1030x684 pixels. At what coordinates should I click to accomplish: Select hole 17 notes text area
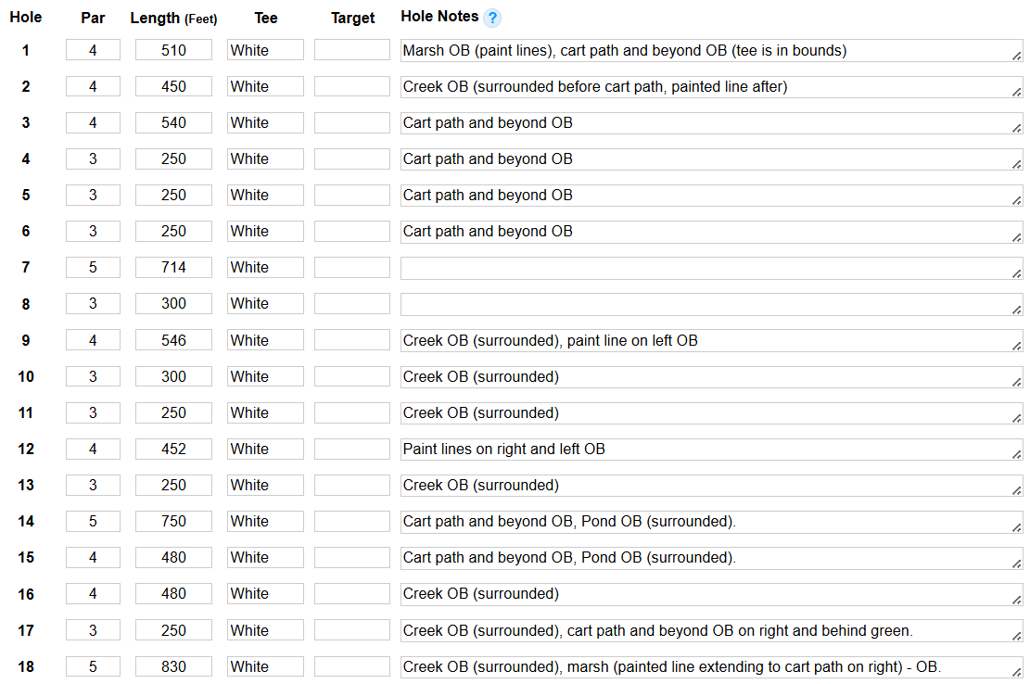711,631
